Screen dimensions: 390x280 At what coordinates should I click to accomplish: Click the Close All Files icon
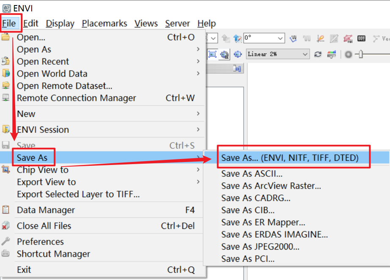[x=5, y=225]
